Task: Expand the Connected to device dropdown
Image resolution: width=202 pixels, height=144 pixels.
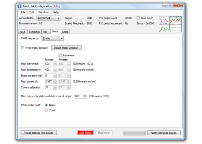Action: click(x=48, y=18)
